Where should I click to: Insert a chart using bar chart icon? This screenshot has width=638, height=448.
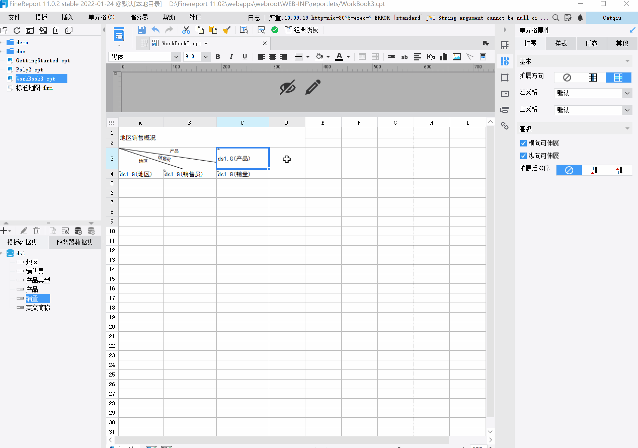pos(444,57)
